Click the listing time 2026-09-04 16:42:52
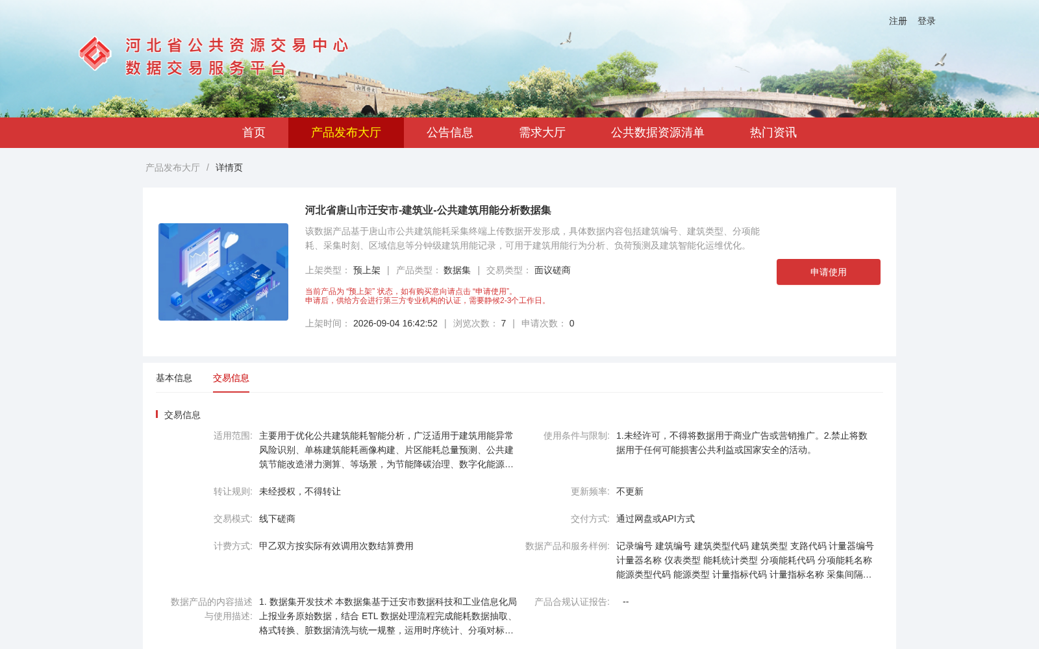 coord(395,323)
